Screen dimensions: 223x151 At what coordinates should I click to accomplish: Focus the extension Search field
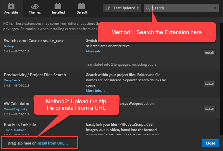point(181,8)
